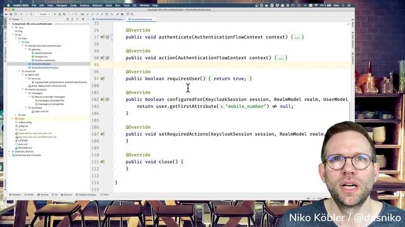This screenshot has height=227, width=405.
Task: Click override gutter icon at line 111
Action: point(103,162)
